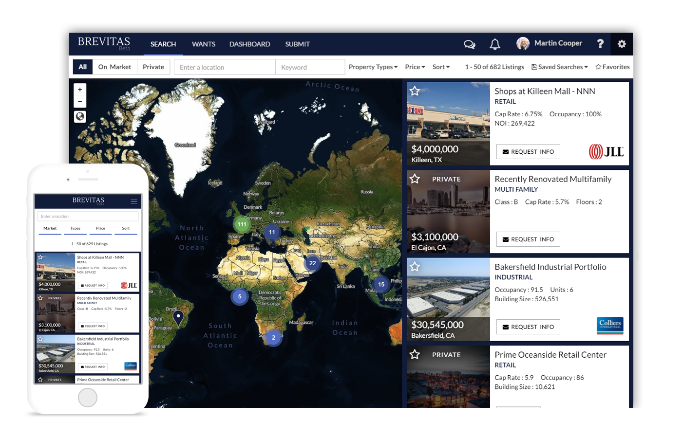Click the Martin Cooper username

558,43
